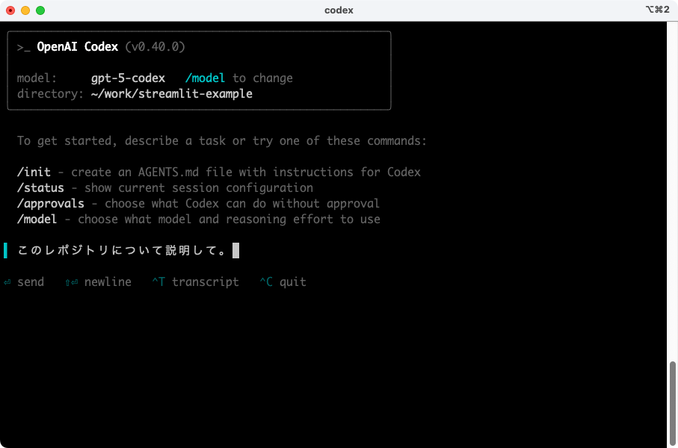Close the codex terminal window

click(10, 10)
